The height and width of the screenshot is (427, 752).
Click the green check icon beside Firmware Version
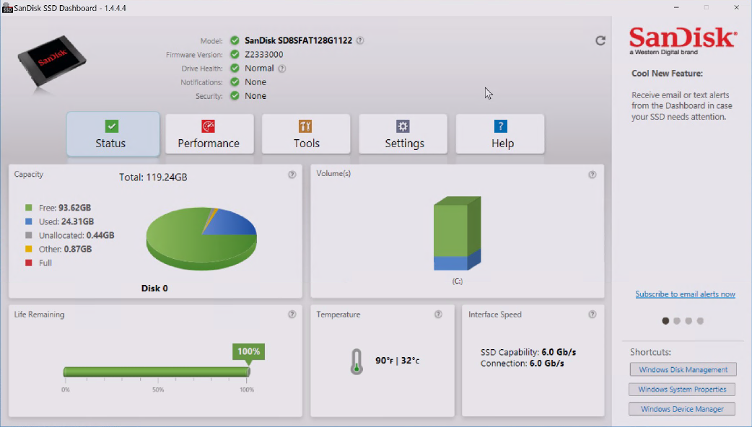point(235,54)
